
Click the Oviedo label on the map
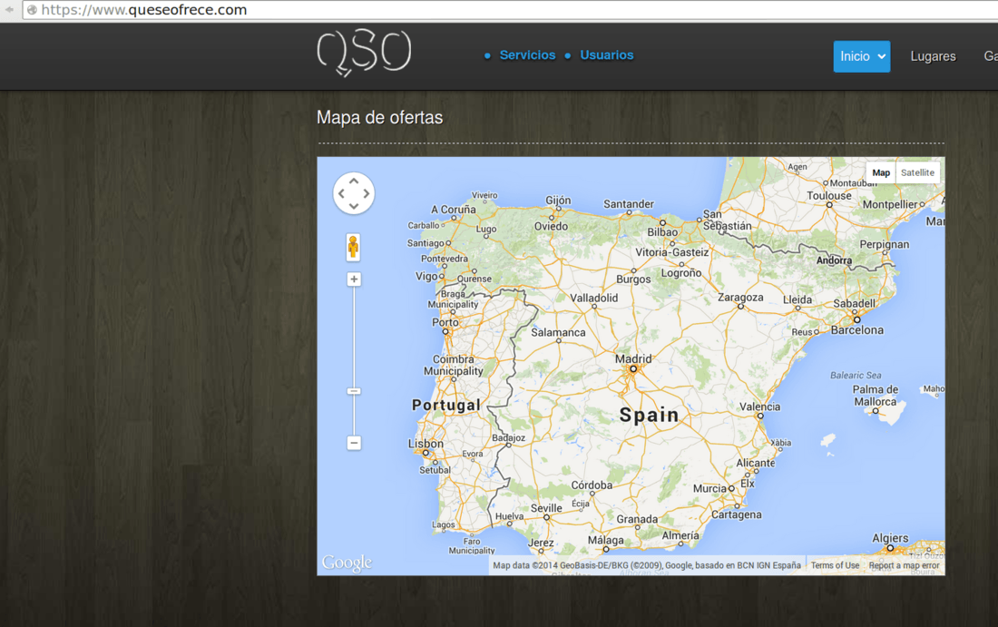[552, 227]
